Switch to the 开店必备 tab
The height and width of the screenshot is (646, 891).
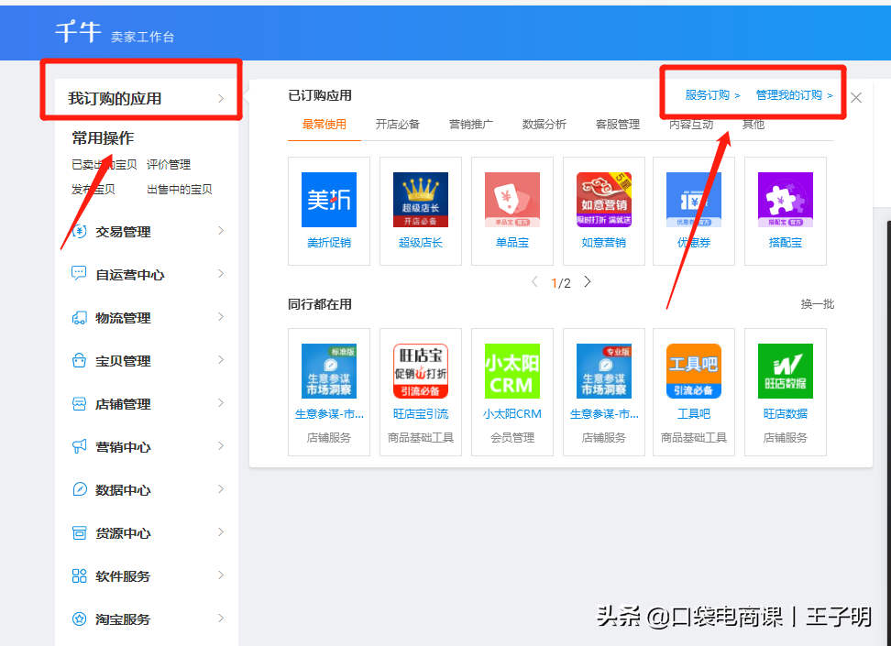pos(397,125)
